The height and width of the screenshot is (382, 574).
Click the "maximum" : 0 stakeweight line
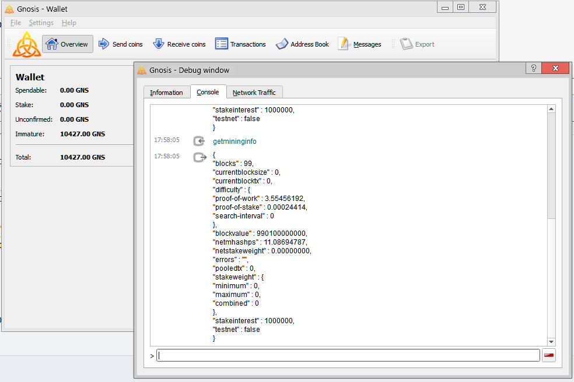click(x=237, y=295)
